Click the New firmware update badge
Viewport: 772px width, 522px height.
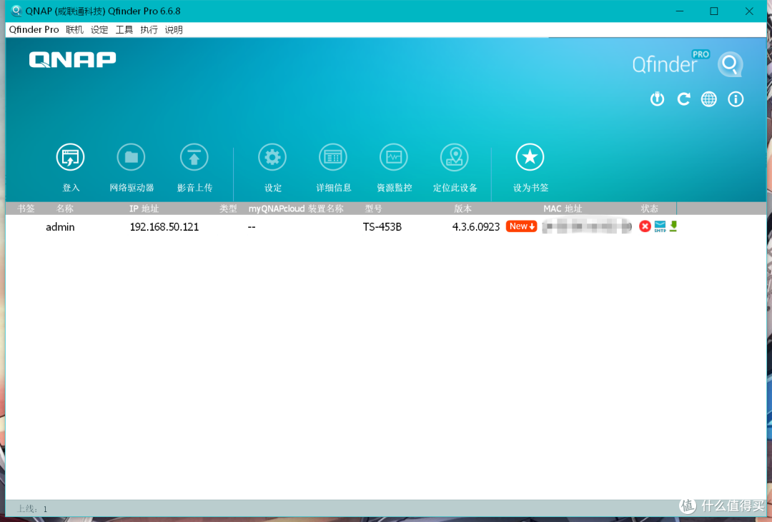click(521, 226)
